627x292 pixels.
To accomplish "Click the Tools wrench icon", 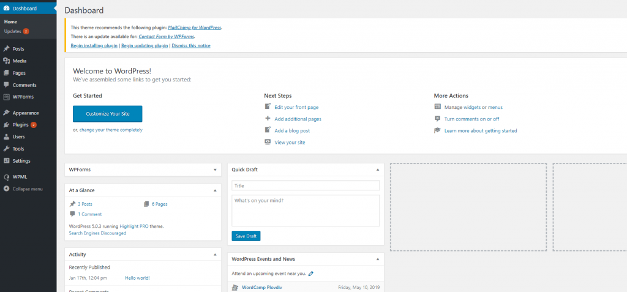I will [x=6, y=149].
